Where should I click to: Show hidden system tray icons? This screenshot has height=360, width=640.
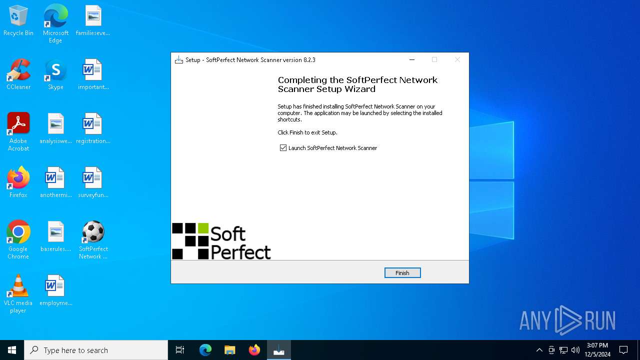pos(539,350)
